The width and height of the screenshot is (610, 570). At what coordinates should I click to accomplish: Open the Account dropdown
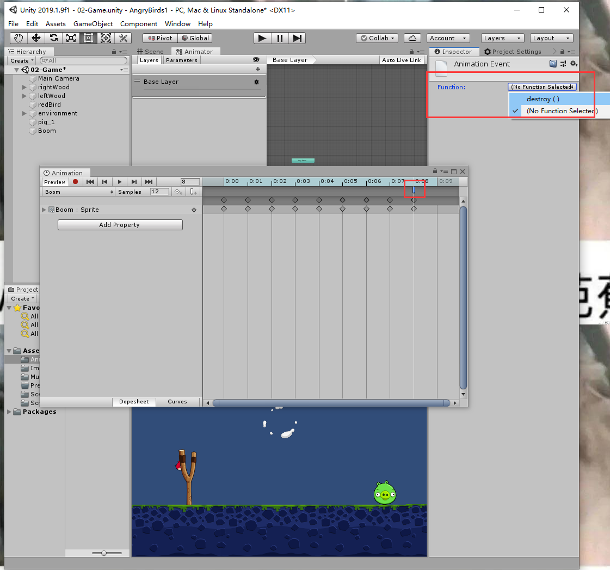(448, 38)
